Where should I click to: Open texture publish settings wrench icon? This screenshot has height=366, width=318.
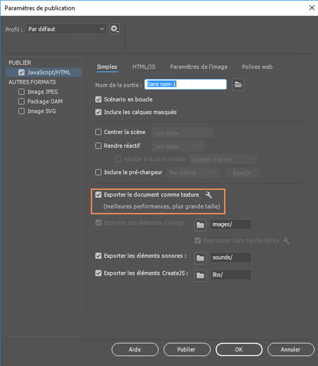pyautogui.click(x=209, y=195)
